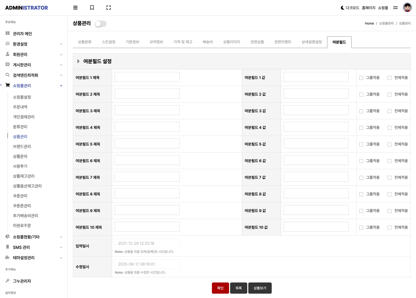Check 전체적용 for 여분필드 10

pos(389,228)
